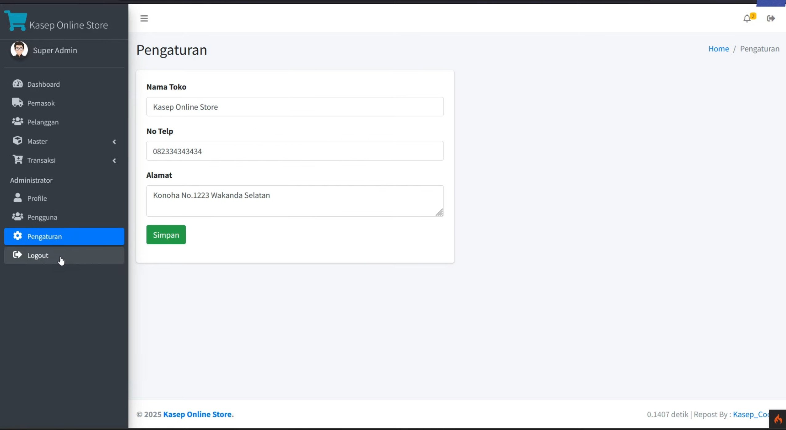
Task: Expand the Master submenu arrow
Action: click(114, 142)
